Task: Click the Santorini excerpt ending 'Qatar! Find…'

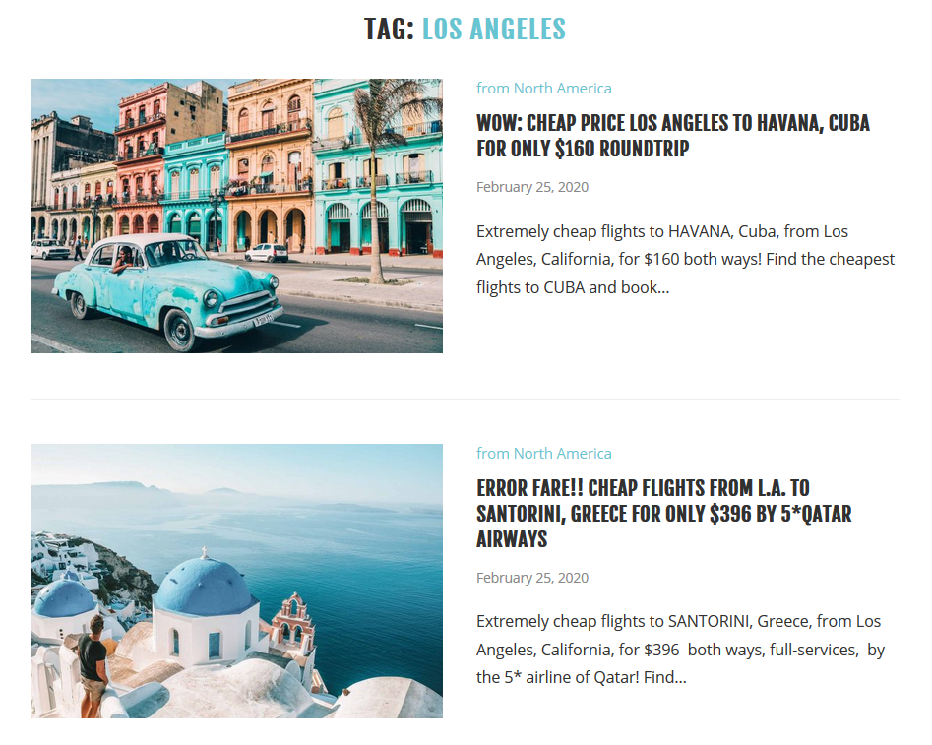Action: 681,650
